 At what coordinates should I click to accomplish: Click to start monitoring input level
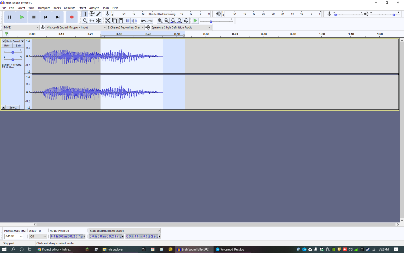(162, 14)
